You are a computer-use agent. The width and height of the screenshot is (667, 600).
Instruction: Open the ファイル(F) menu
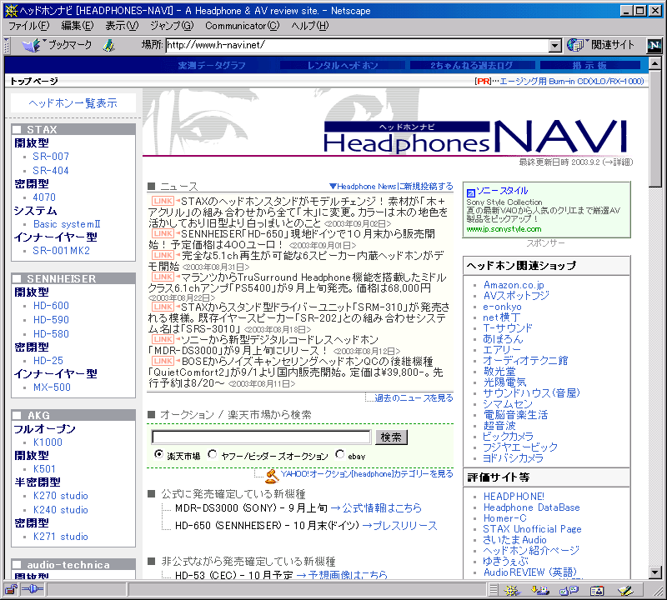tap(29, 26)
